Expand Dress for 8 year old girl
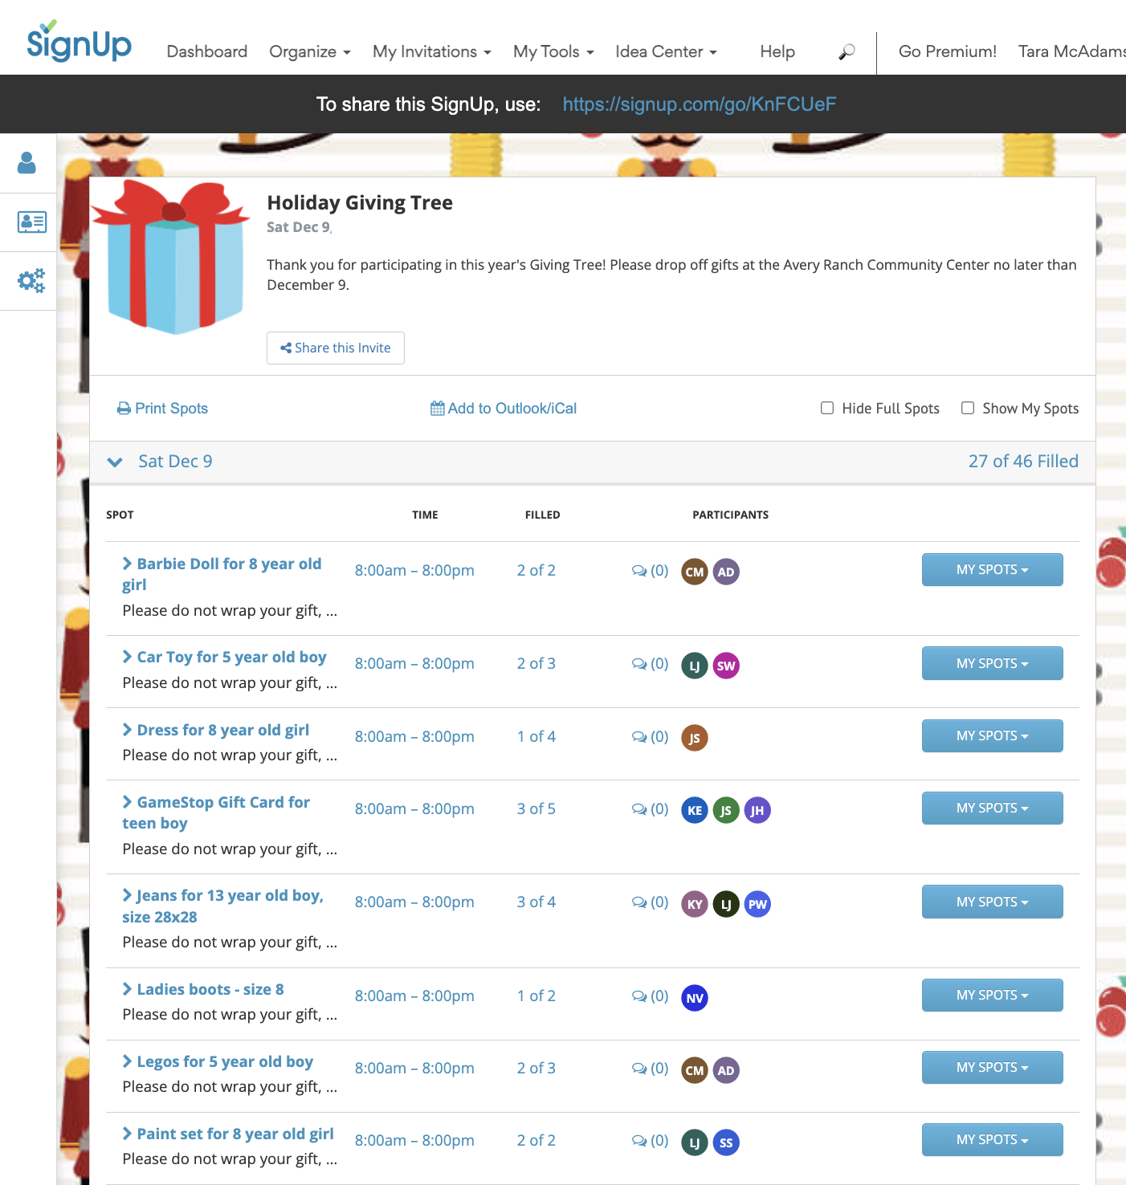Viewport: 1126px width, 1185px height. (222, 730)
